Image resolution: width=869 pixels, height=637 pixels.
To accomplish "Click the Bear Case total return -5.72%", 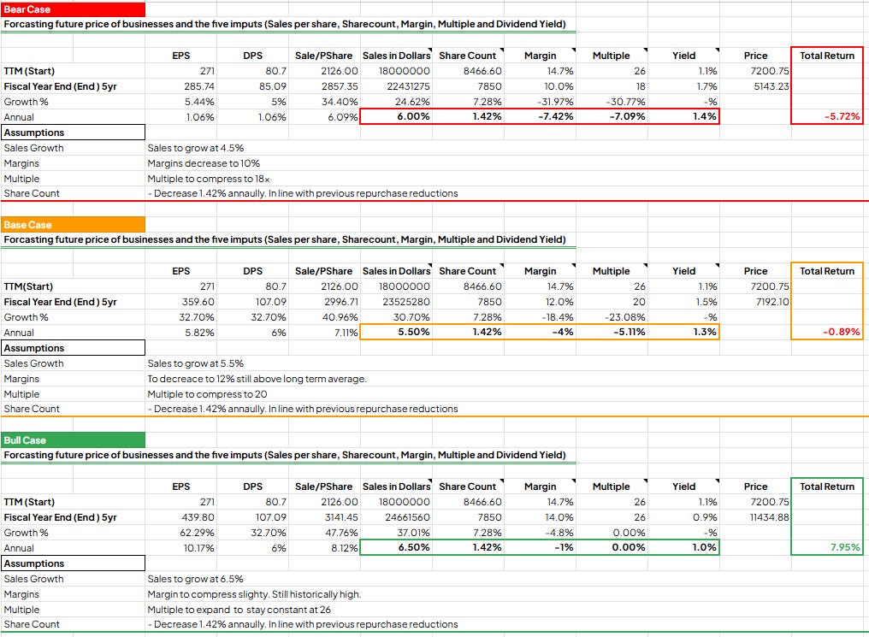I will tap(842, 116).
